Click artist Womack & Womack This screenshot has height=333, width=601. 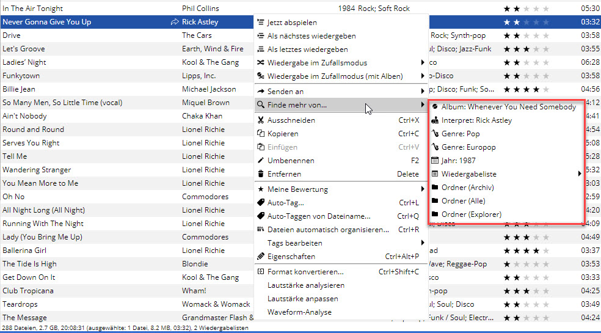(x=216, y=304)
